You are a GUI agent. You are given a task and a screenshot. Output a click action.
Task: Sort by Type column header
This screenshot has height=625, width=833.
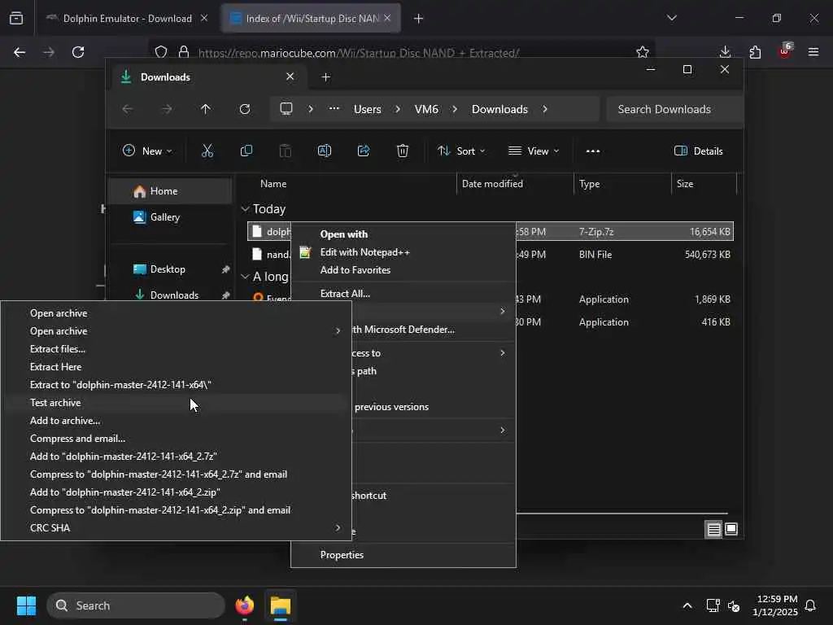[x=590, y=184]
